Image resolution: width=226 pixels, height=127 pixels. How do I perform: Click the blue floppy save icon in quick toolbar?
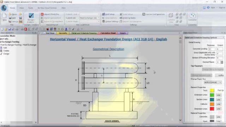tap(10, 29)
